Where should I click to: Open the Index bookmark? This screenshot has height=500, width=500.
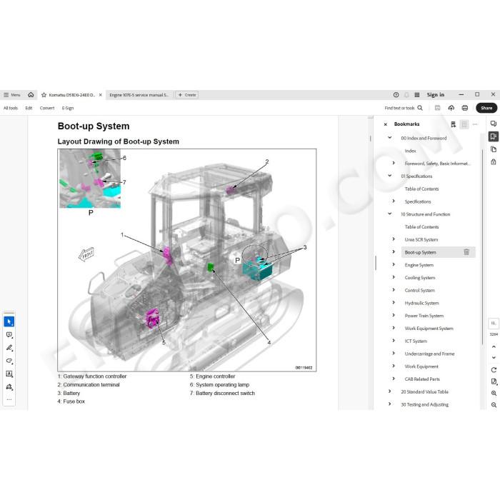pos(411,151)
